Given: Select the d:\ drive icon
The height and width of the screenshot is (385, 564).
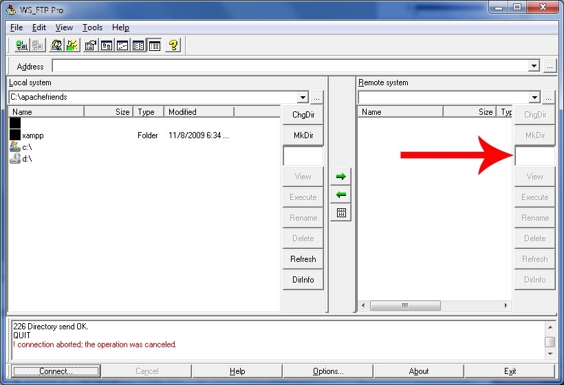Looking at the screenshot, I should click(x=14, y=158).
